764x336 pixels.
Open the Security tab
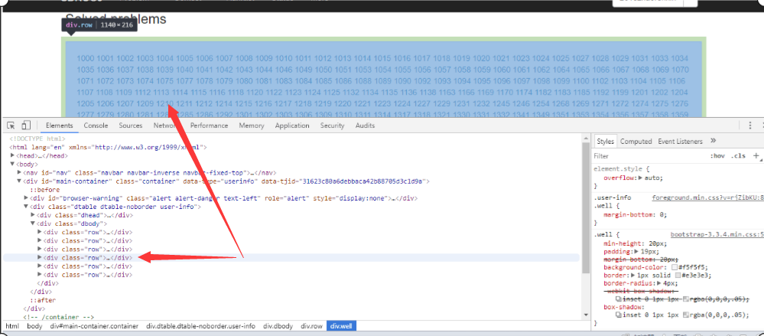333,126
